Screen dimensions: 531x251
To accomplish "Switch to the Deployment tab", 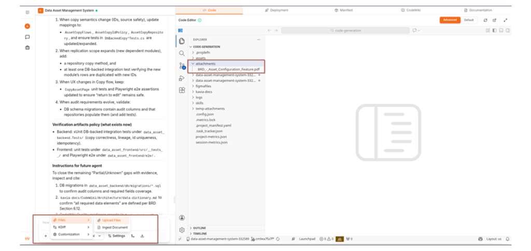I will coord(276,10).
